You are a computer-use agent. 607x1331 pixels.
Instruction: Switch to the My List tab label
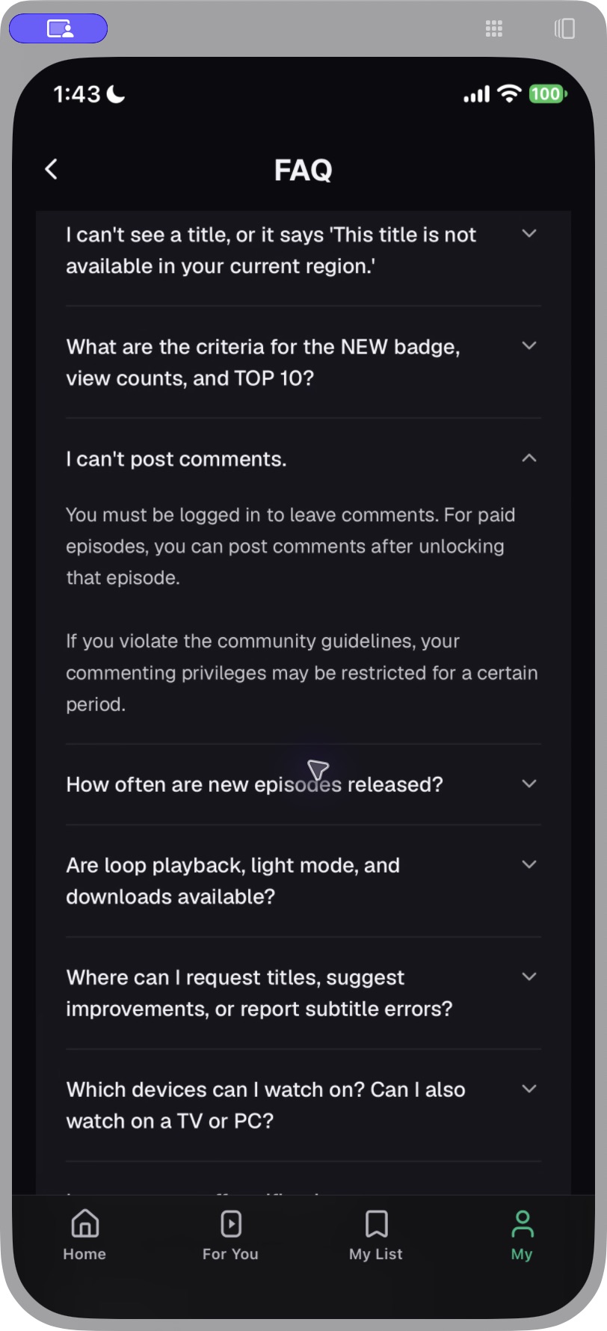[376, 1254]
